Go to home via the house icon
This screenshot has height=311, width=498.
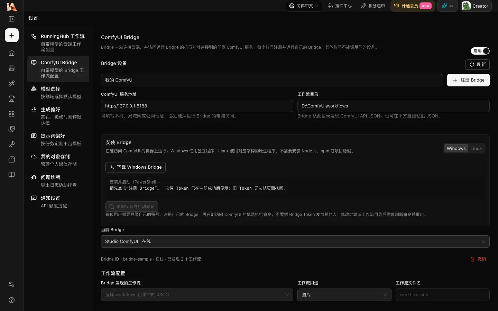11,53
